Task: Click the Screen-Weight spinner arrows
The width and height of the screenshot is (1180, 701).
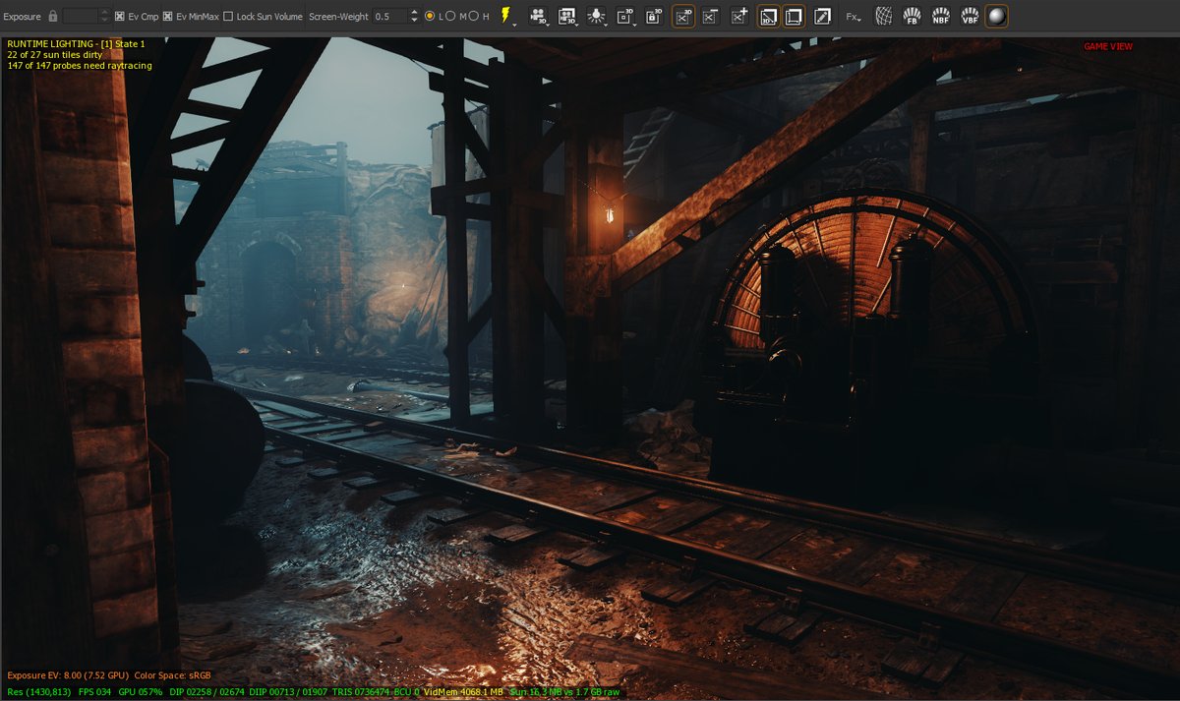Action: click(x=414, y=17)
